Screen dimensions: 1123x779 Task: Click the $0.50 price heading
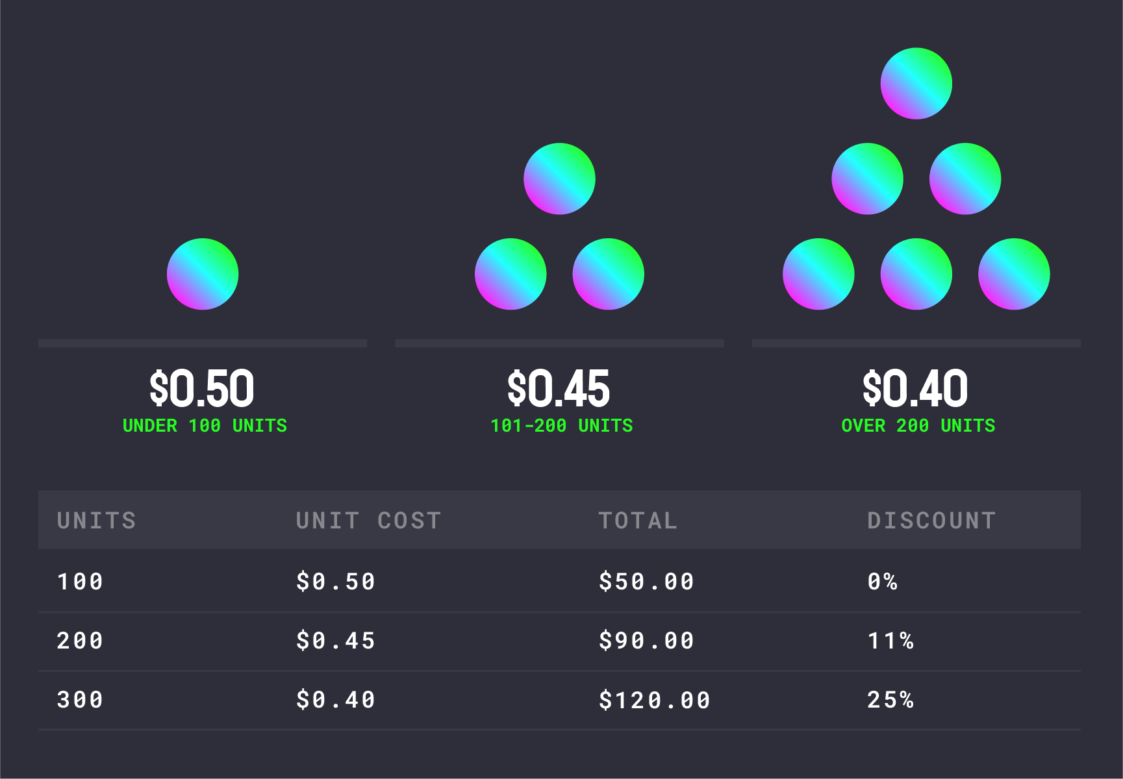[202, 388]
